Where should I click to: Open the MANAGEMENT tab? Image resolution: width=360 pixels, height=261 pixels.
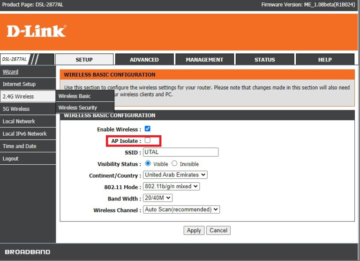pos(204,60)
